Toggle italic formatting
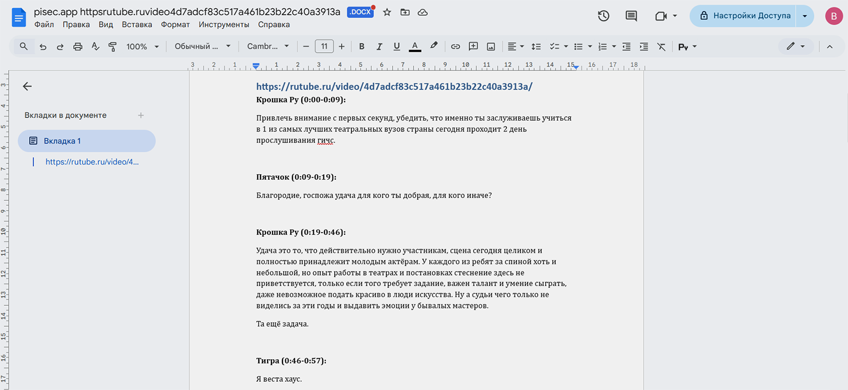 coord(379,47)
